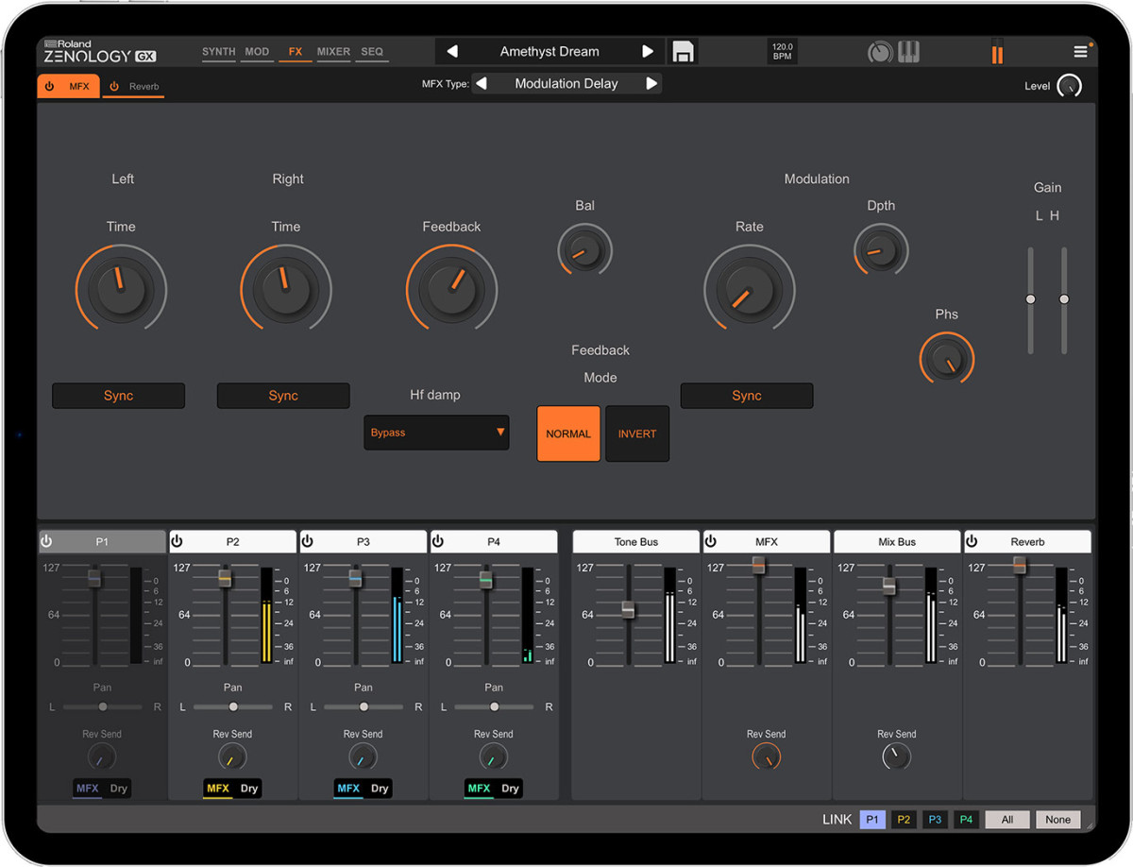The height and width of the screenshot is (867, 1133).
Task: Click the Bal knob
Action: point(585,251)
